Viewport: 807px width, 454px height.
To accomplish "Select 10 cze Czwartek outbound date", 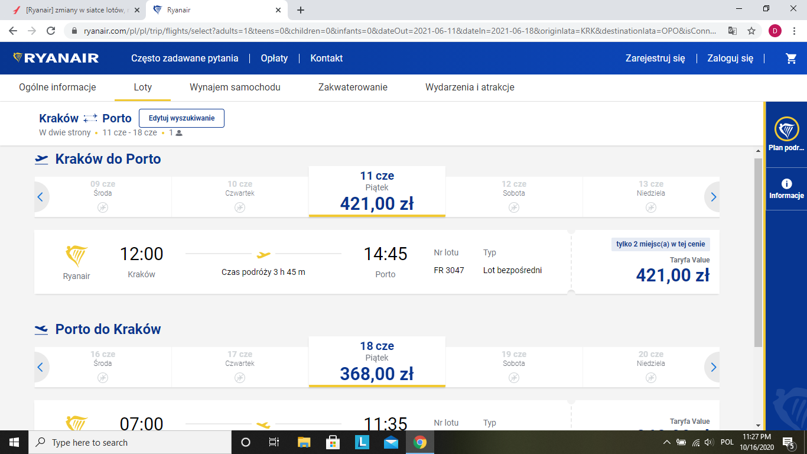I will [x=240, y=197].
